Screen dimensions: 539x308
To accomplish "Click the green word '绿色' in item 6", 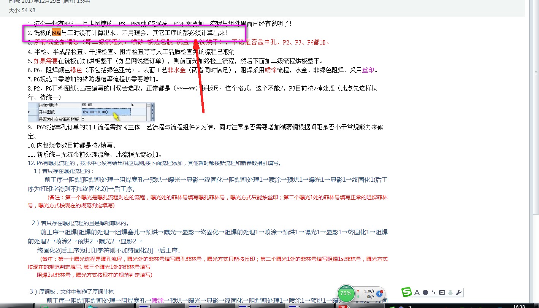I will tap(76, 70).
